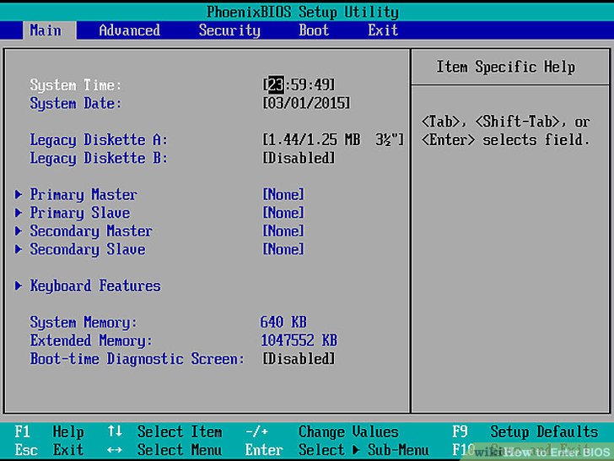Open Keyboard Features submenu arrow
This screenshot has height=461, width=614.
tap(19, 286)
